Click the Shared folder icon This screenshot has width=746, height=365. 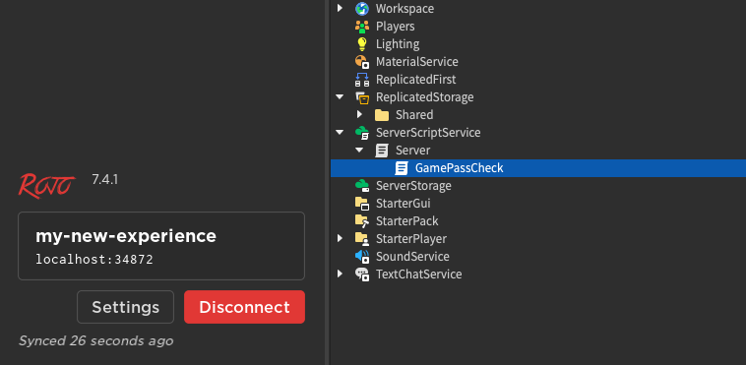click(x=382, y=115)
